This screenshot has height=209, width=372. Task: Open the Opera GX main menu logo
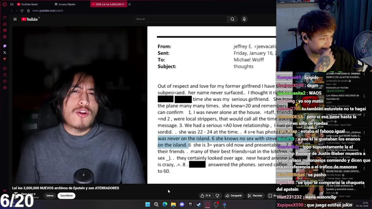(5, 4)
